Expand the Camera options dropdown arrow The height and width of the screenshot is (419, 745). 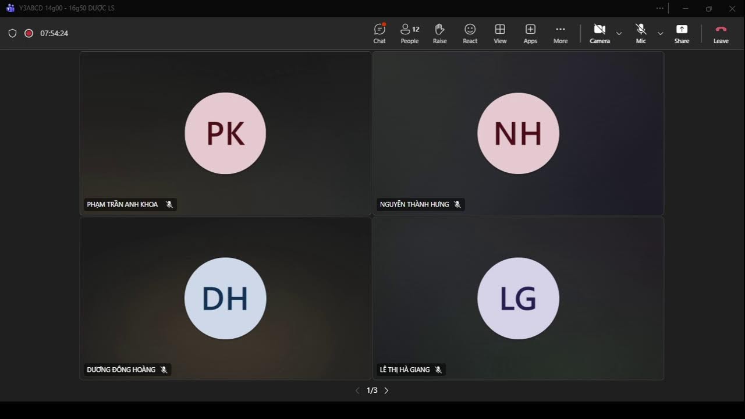pos(619,34)
